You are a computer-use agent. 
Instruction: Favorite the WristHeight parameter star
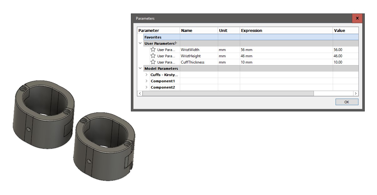pos(153,56)
